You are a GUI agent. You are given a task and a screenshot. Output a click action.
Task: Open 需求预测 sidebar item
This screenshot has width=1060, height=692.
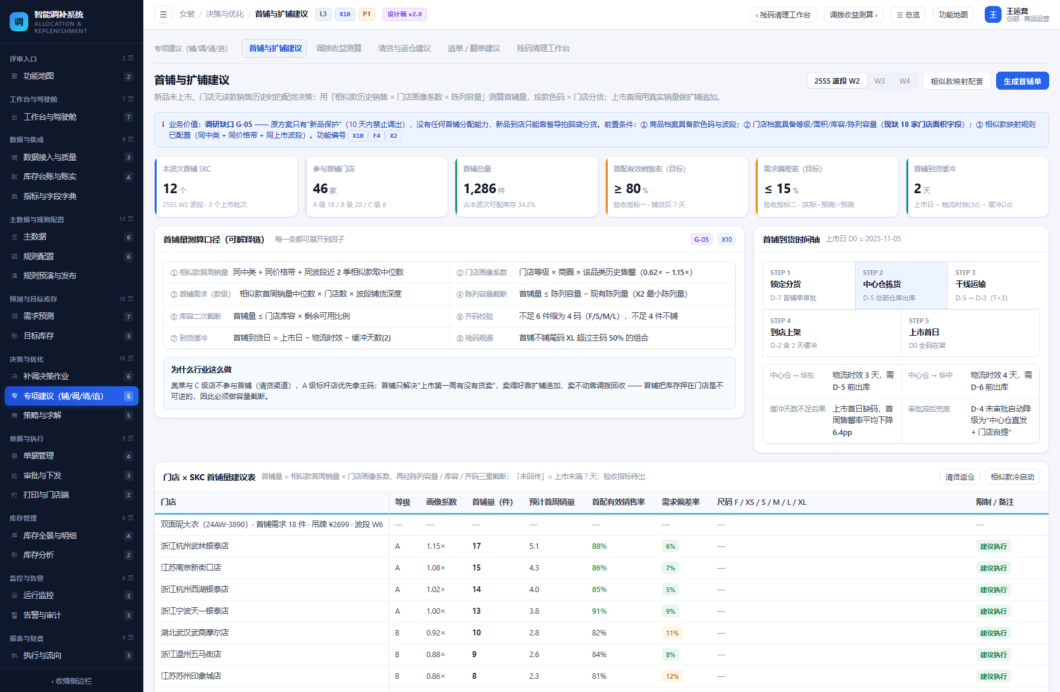[72, 317]
